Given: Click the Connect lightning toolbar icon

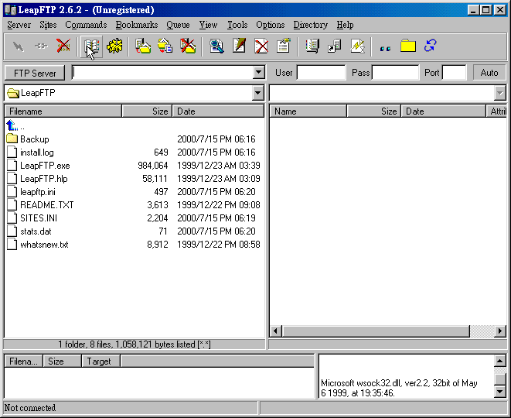Looking at the screenshot, I should [x=19, y=46].
